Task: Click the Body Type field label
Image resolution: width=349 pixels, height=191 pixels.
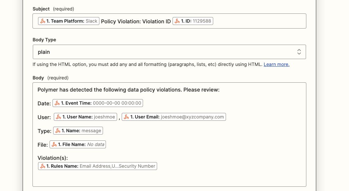Action: [44, 40]
